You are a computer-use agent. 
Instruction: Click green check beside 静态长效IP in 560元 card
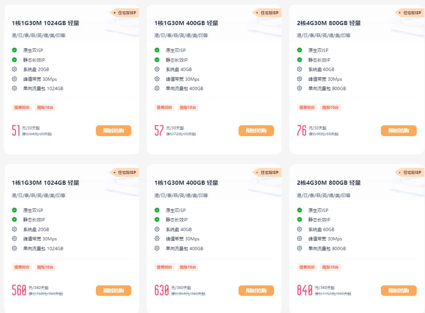tap(14, 220)
